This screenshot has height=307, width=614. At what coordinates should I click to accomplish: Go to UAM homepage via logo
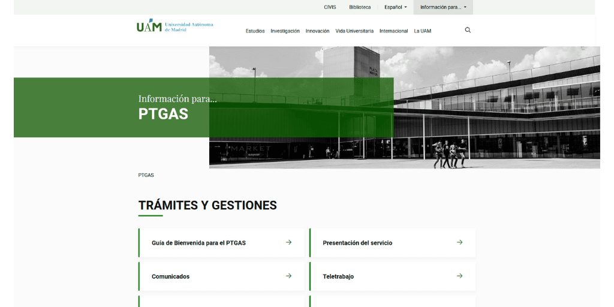point(175,26)
